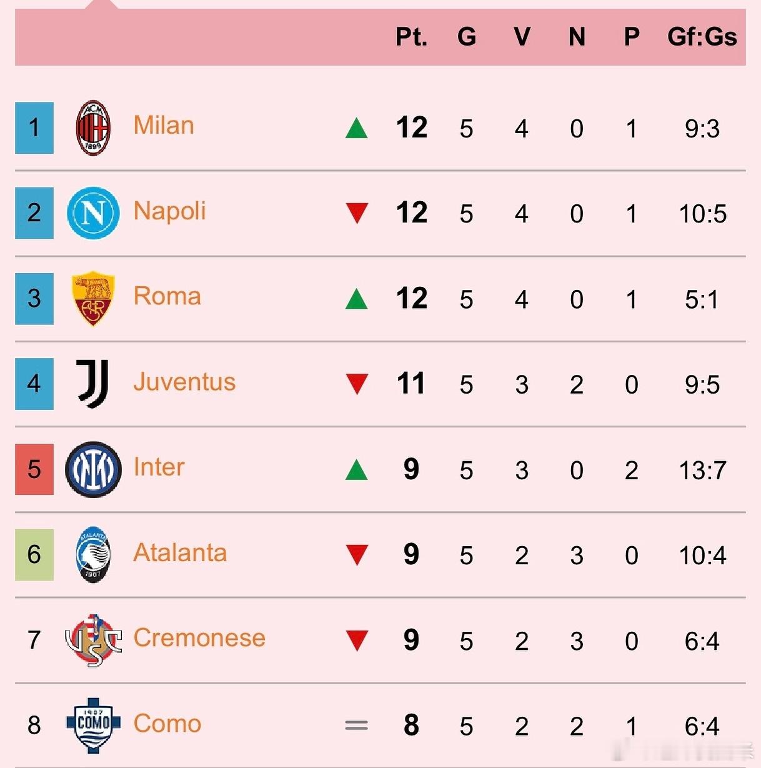761x768 pixels.
Task: Click the Napoli club logo
Action: tap(93, 213)
